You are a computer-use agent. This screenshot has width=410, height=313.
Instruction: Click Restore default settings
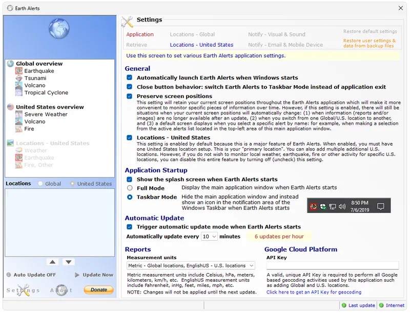coord(370,31)
